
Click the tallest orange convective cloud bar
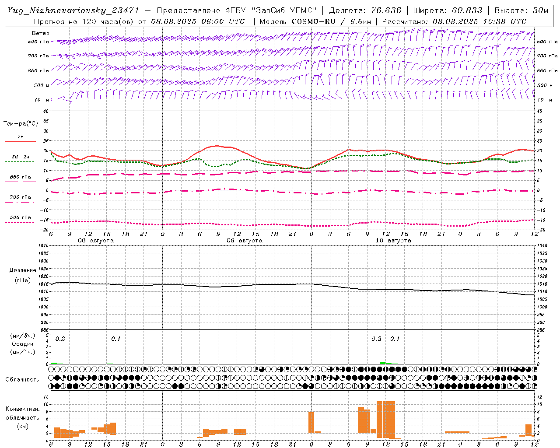point(386,420)
